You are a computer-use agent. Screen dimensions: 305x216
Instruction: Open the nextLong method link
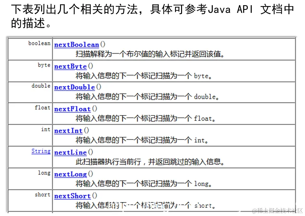(x=70, y=174)
